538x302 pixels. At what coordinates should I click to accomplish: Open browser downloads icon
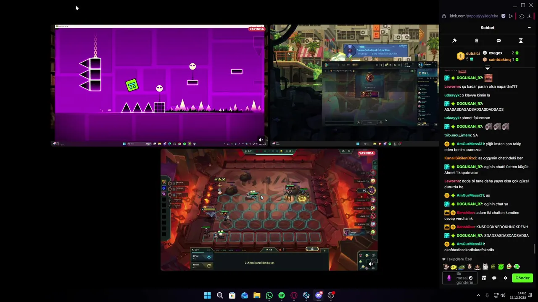(x=530, y=16)
